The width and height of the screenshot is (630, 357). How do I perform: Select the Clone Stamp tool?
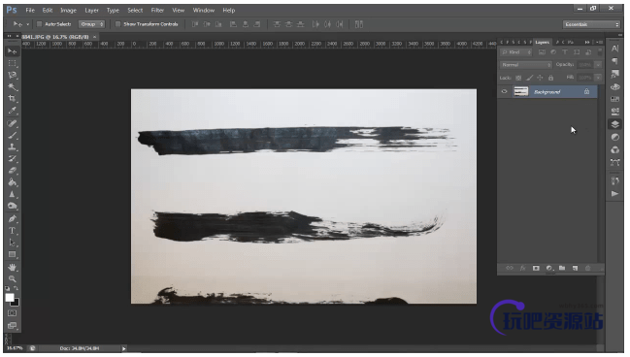[x=12, y=147]
